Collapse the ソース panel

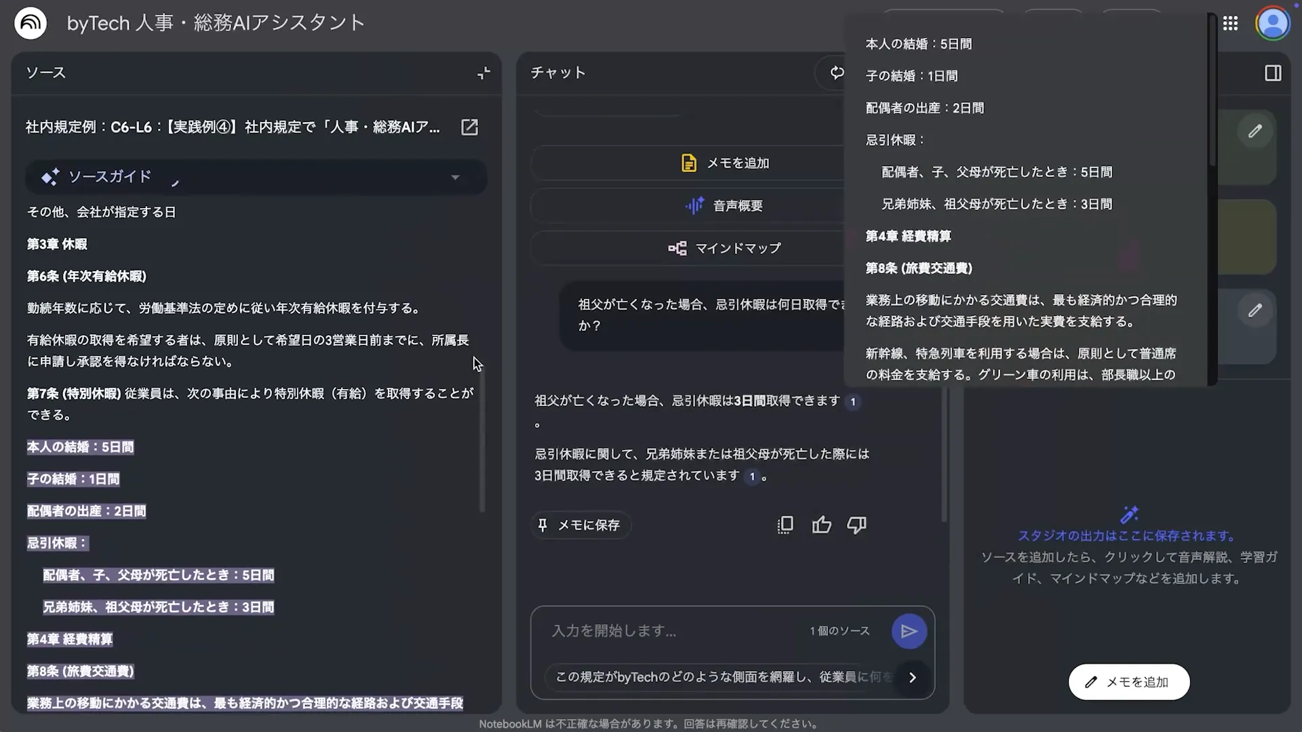pos(484,73)
